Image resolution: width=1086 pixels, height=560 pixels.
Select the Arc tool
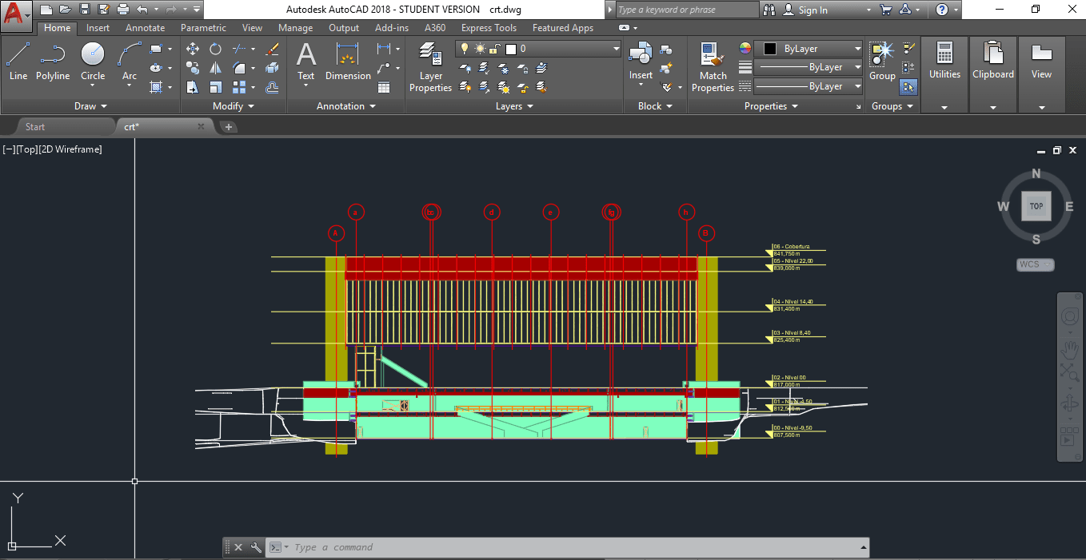130,62
